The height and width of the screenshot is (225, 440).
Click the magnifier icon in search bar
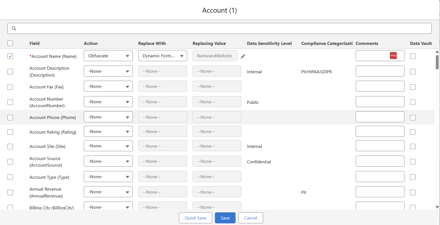click(14, 28)
